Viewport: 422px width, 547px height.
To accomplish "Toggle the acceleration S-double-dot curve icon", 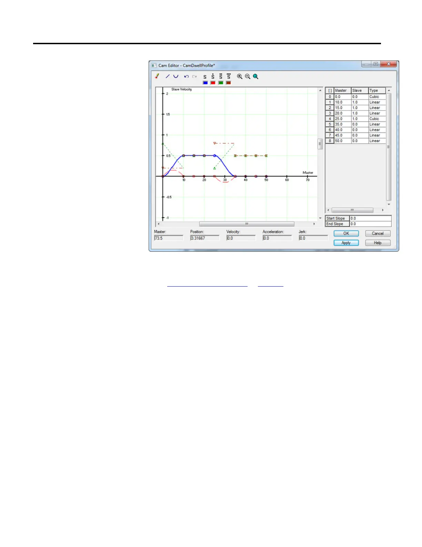I will [x=221, y=76].
